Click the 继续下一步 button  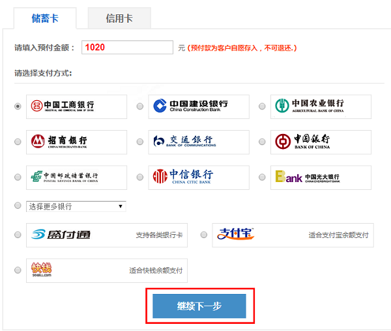click(199, 306)
